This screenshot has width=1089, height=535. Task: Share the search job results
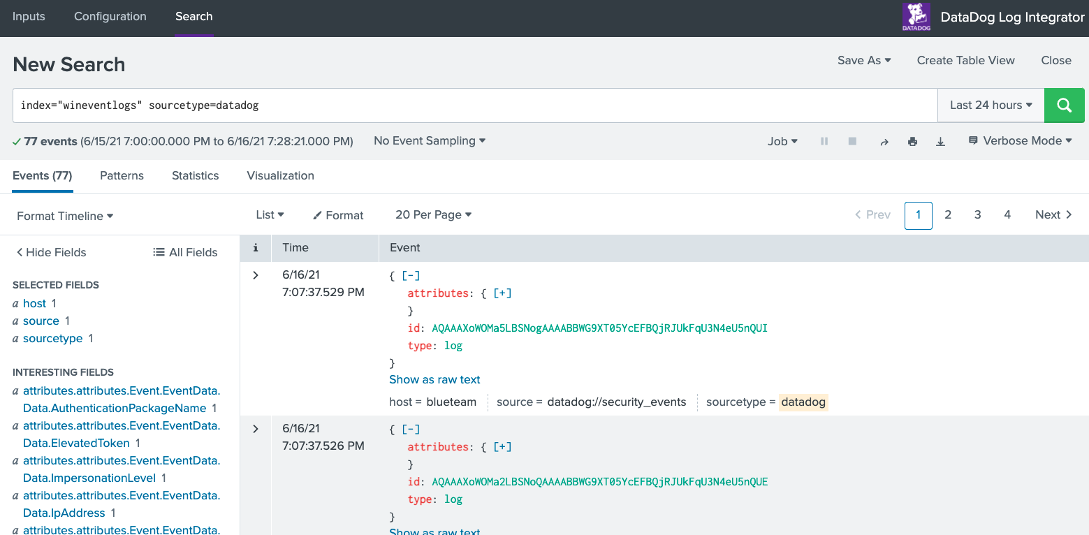tap(884, 140)
